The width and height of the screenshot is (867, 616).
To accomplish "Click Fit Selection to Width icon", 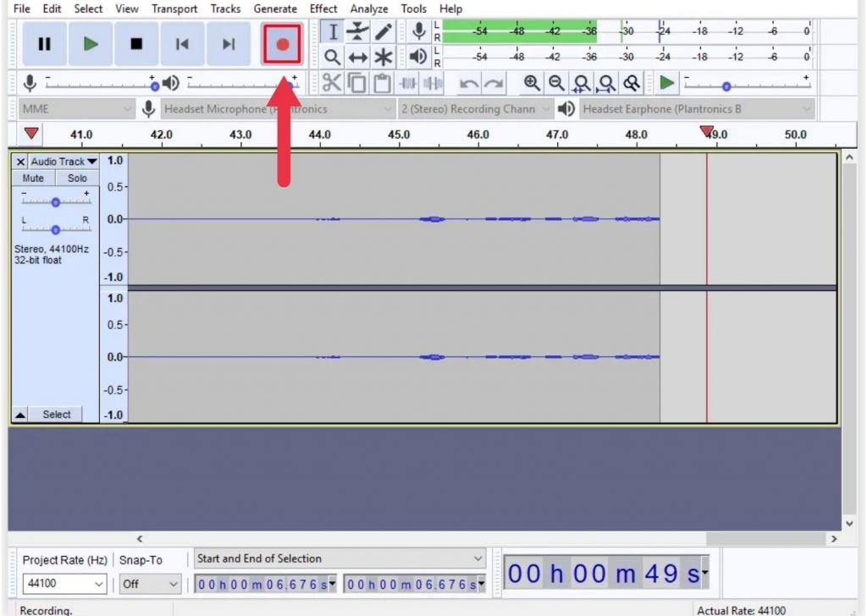I will pos(581,84).
